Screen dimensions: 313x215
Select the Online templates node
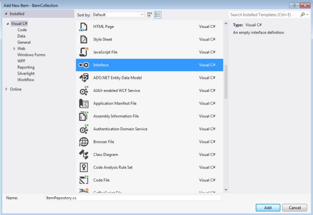tap(15, 89)
